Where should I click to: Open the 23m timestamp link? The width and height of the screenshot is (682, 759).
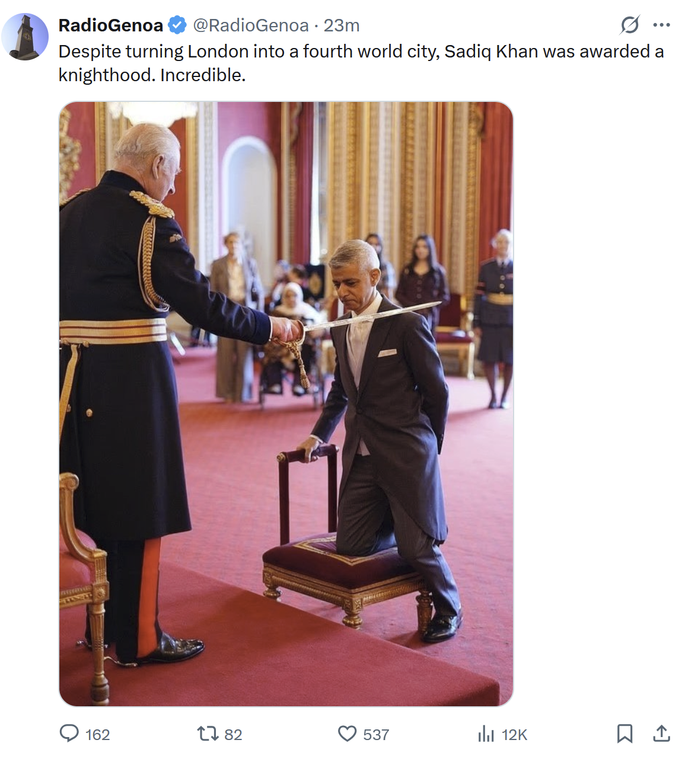[342, 25]
